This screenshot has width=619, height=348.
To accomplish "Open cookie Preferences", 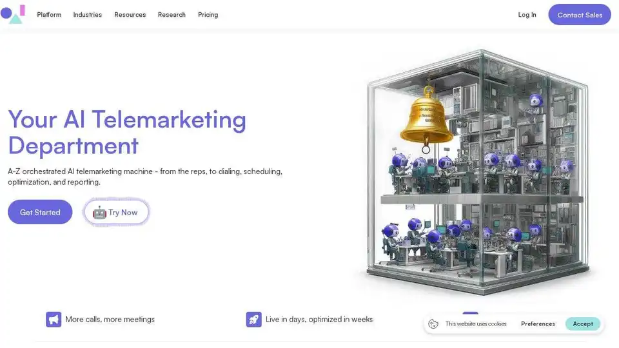I will [538, 324].
